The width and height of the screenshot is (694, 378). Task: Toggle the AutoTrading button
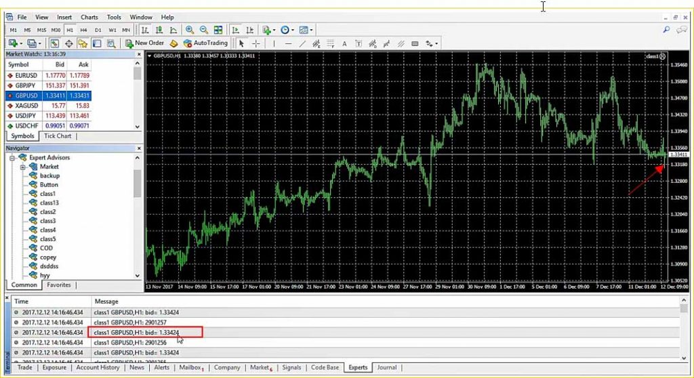click(205, 43)
